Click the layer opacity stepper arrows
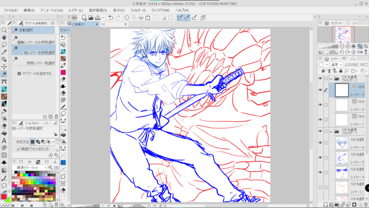 coord(367,65)
